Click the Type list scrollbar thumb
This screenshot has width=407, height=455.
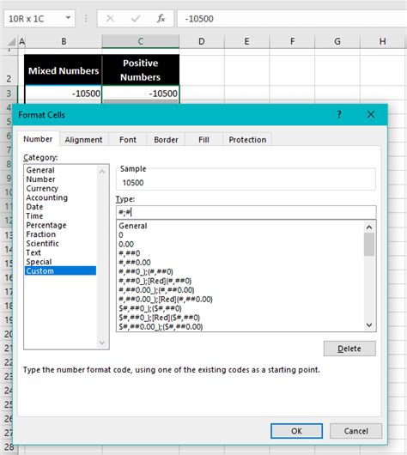click(369, 245)
